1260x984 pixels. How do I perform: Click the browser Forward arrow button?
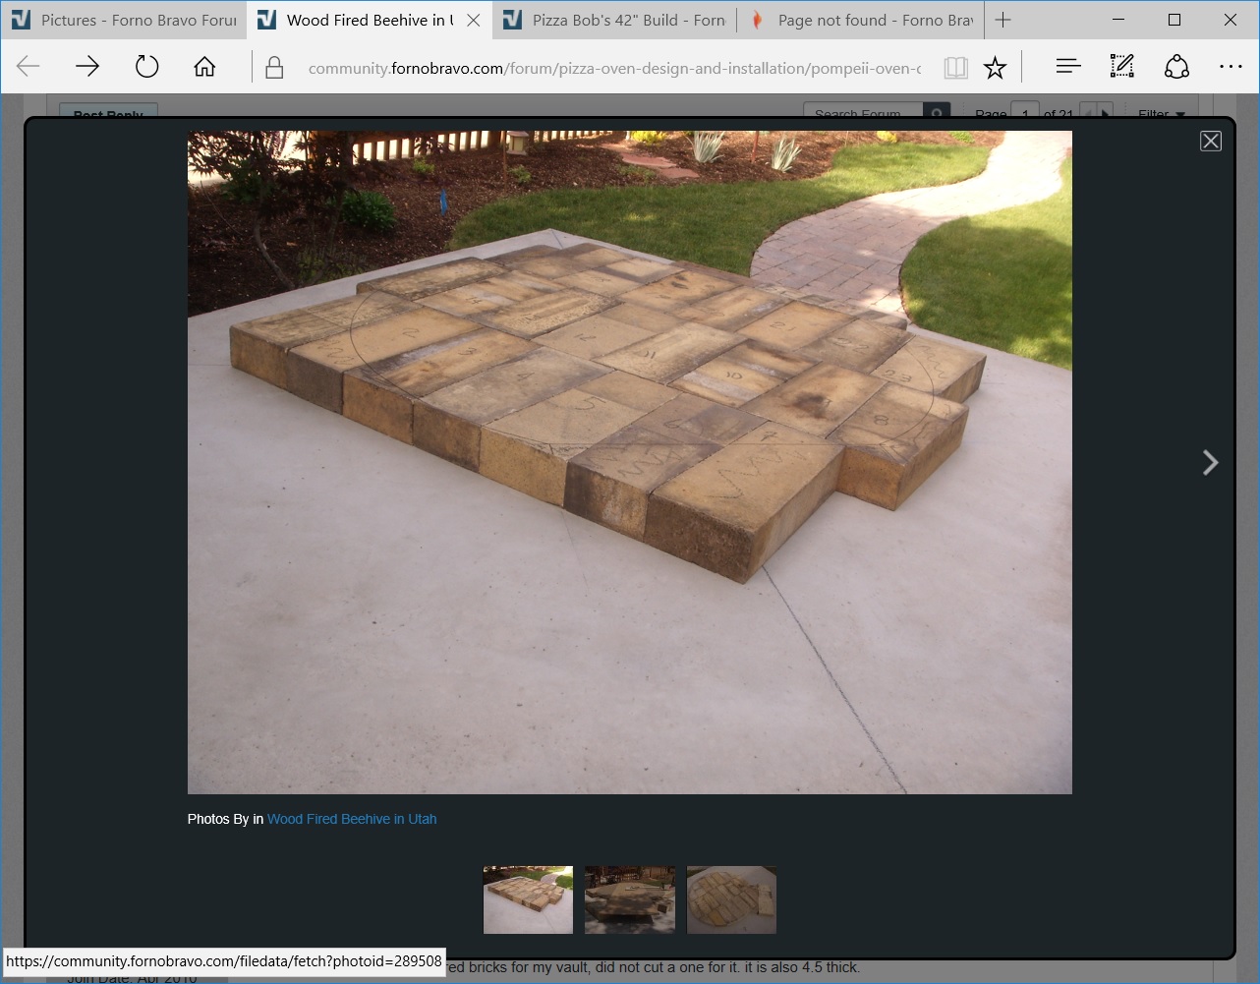click(87, 67)
